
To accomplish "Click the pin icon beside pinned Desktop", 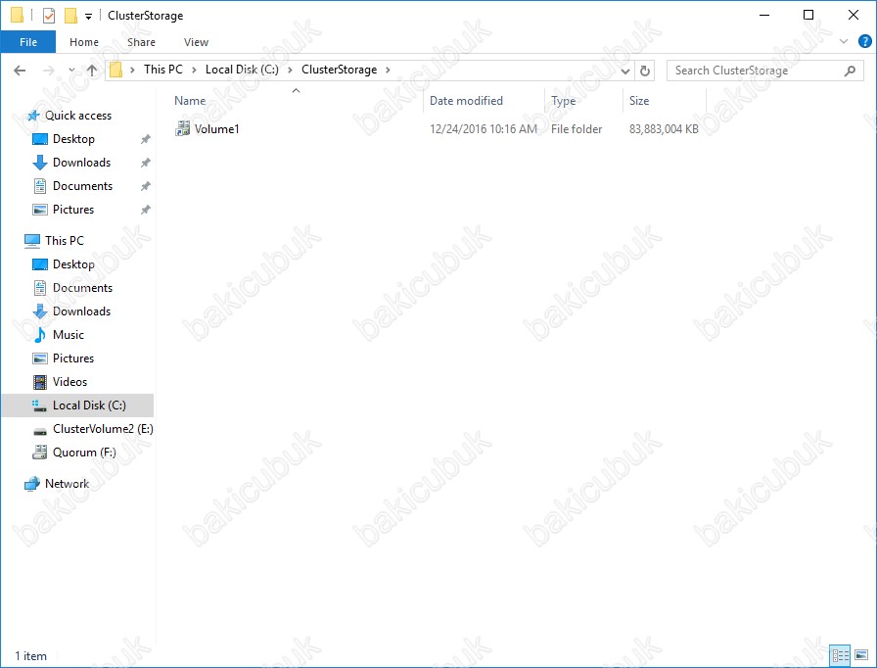I will coord(146,139).
